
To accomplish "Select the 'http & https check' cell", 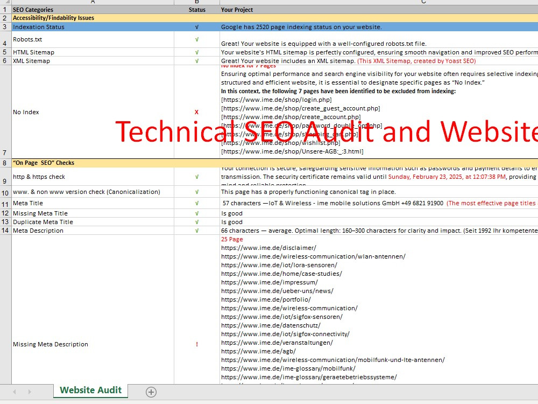I will pos(93,177).
